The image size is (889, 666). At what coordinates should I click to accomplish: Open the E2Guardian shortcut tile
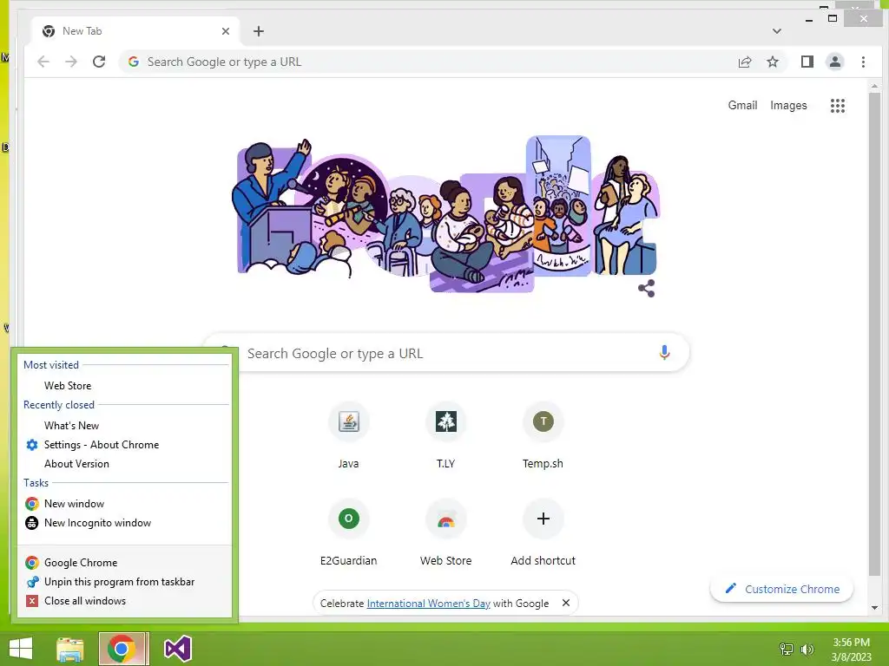(349, 533)
